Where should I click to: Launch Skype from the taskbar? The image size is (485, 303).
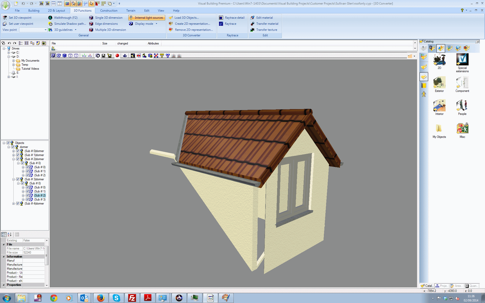click(116, 298)
